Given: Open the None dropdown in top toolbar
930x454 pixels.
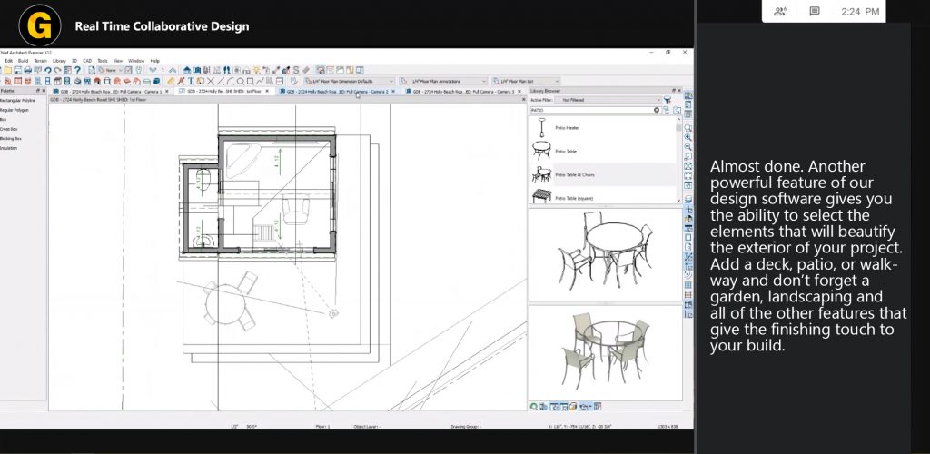Looking at the screenshot, I should pos(111,70).
